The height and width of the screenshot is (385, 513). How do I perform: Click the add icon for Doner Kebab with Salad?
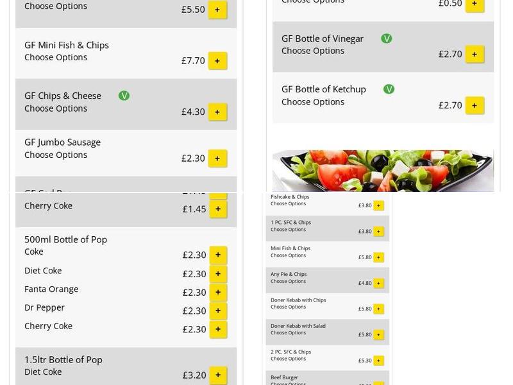pyautogui.click(x=378, y=334)
